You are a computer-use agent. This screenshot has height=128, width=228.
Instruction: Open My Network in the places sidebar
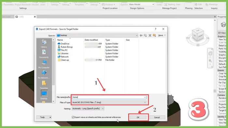[44, 74]
